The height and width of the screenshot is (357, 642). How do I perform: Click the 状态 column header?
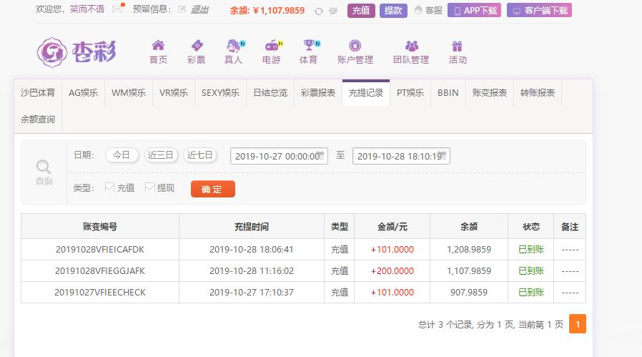click(531, 227)
